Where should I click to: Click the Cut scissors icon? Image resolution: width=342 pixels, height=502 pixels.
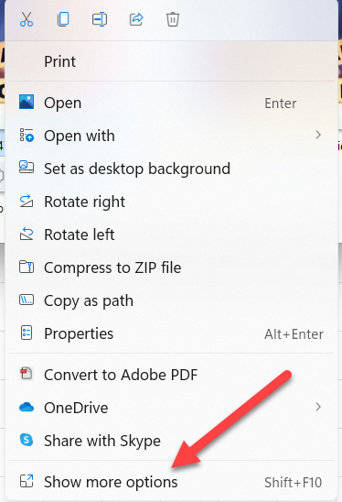click(x=27, y=19)
